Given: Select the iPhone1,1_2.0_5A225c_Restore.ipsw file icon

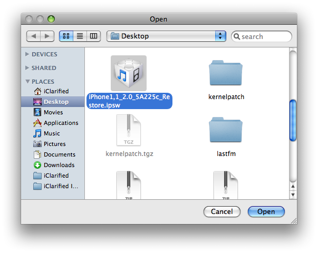Looking at the screenshot, I should pos(128,73).
